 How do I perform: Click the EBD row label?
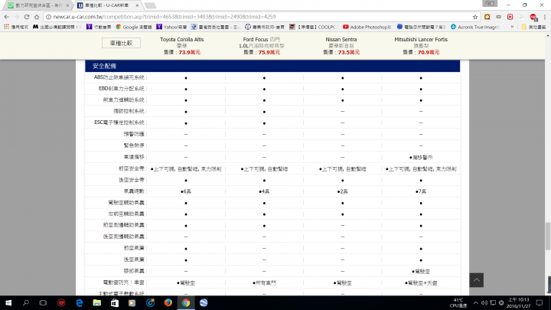click(121, 89)
